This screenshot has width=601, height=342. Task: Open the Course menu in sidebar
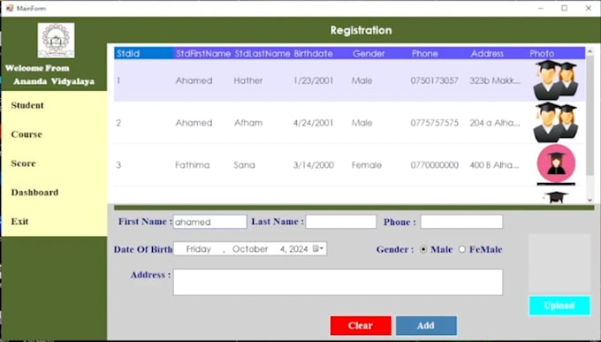[x=27, y=134]
